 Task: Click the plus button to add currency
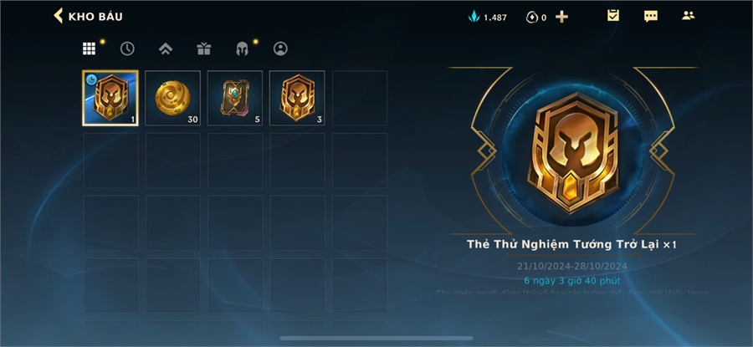pyautogui.click(x=561, y=18)
